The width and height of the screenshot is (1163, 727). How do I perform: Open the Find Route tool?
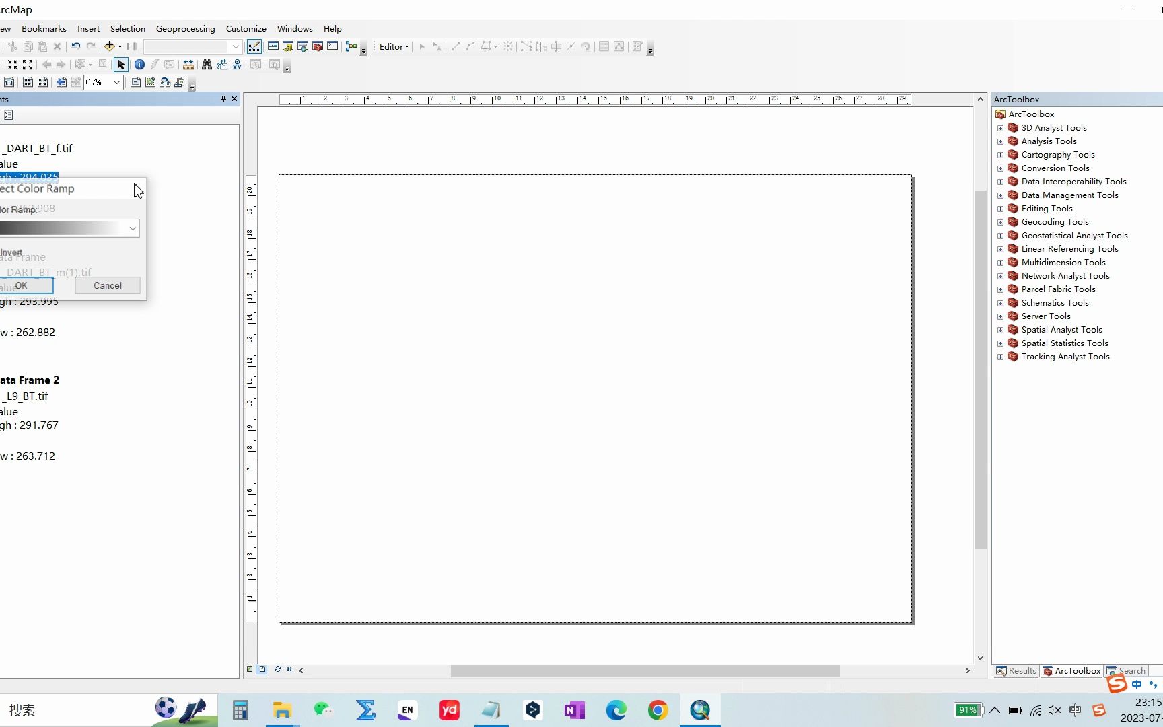click(222, 65)
